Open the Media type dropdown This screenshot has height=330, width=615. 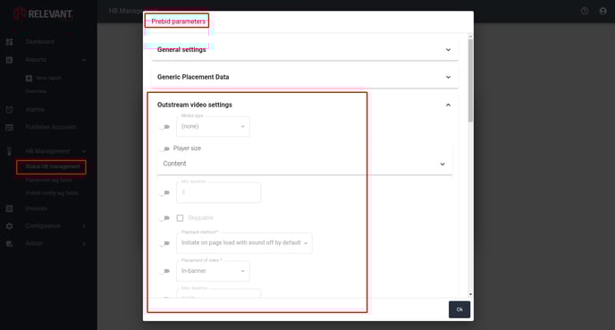(213, 126)
